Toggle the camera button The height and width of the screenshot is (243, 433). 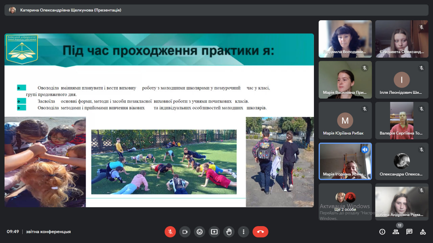click(x=185, y=232)
